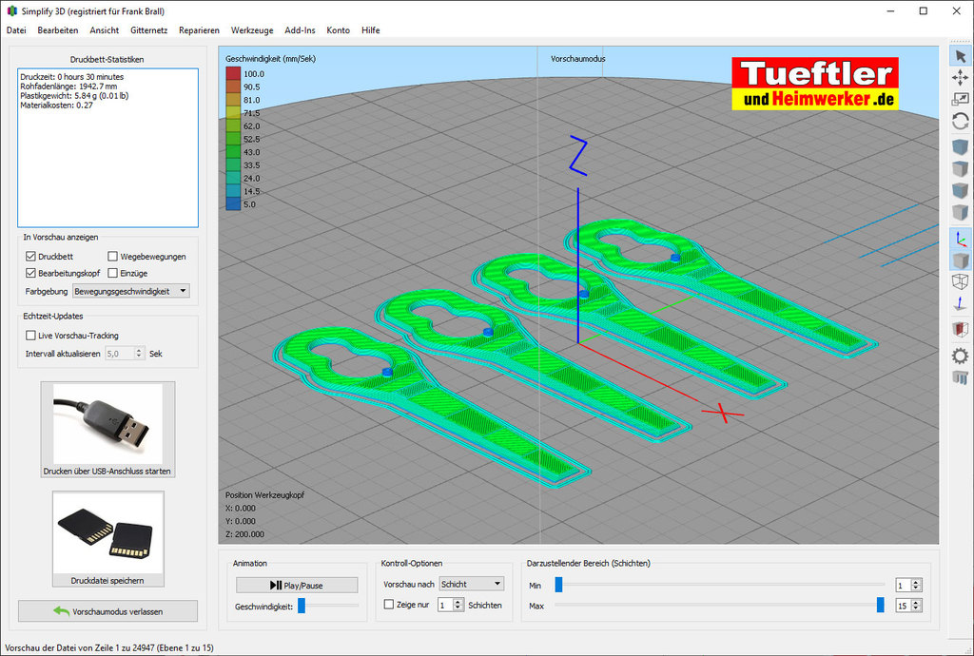Select the scale tool icon
The image size is (974, 656).
pyautogui.click(x=960, y=99)
